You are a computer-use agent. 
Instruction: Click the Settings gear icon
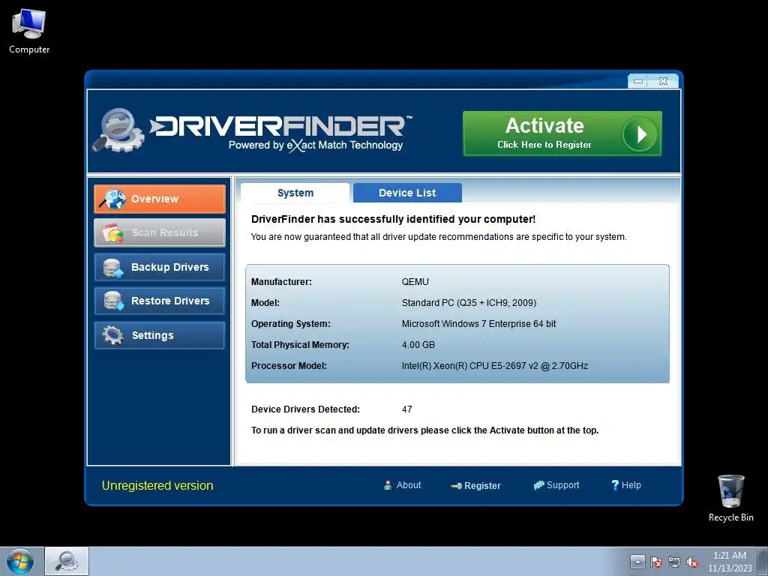coord(113,335)
